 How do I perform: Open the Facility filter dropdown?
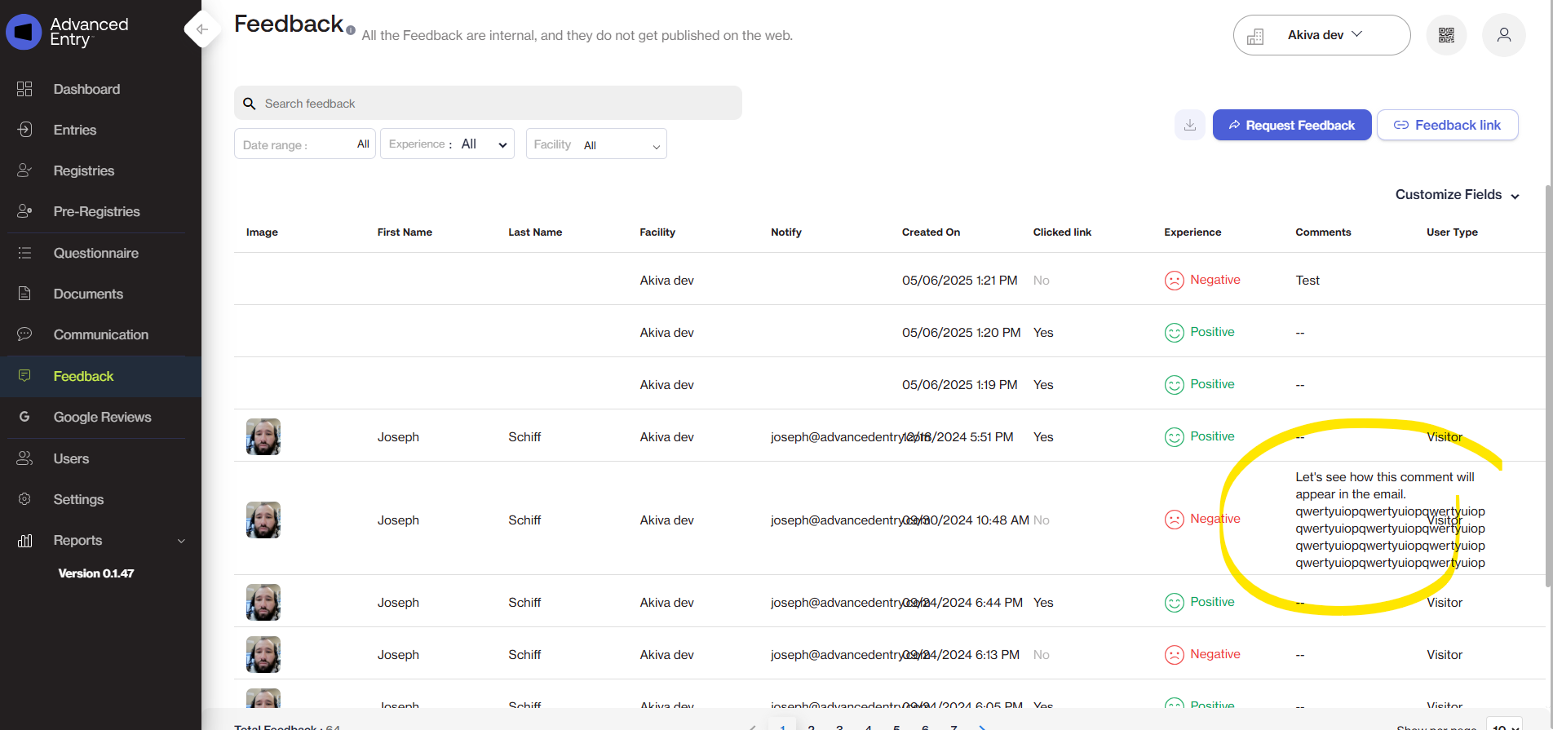(596, 144)
